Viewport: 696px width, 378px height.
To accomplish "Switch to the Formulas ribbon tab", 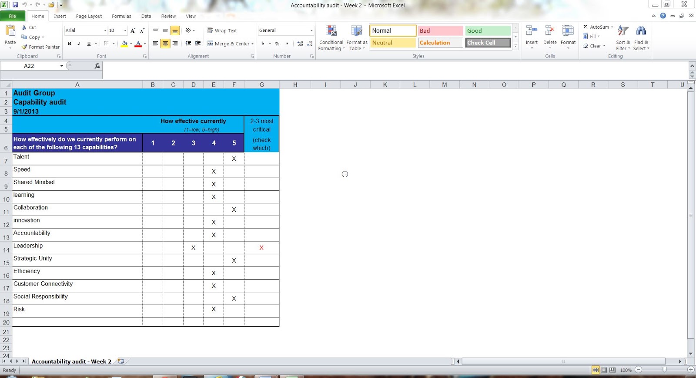I will (121, 16).
